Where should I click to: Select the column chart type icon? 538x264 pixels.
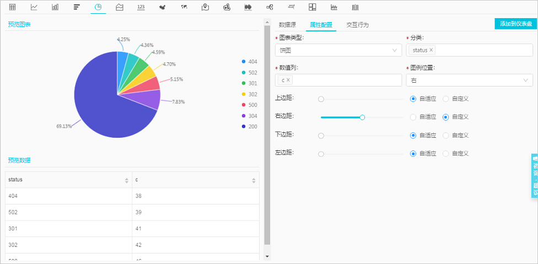55,7
